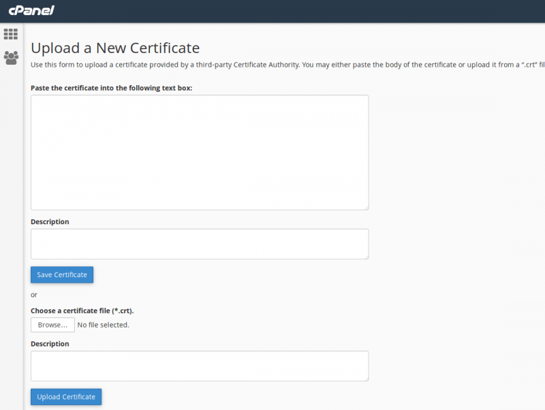
Task: Click Description label below the Browse button
Action: 50,344
